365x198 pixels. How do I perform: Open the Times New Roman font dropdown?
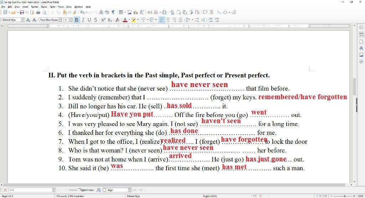click(x=60, y=20)
